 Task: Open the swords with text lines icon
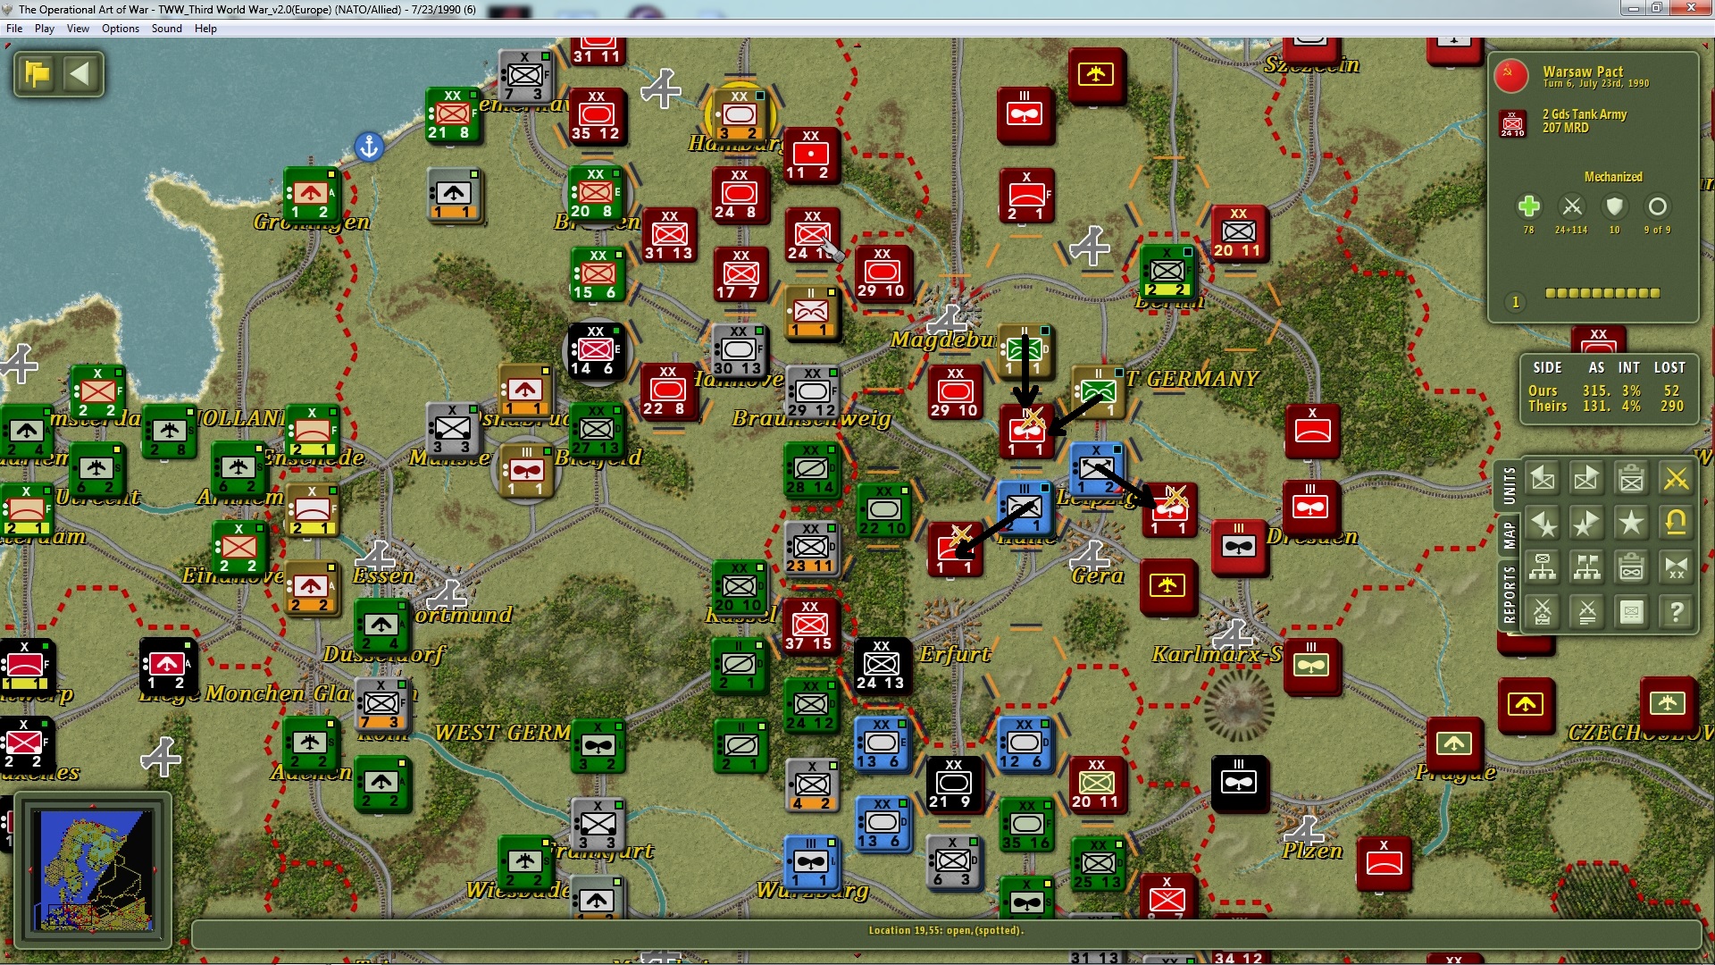point(1586,612)
